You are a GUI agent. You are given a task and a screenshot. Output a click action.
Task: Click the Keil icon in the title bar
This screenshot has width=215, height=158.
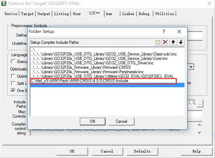pos(4,3)
